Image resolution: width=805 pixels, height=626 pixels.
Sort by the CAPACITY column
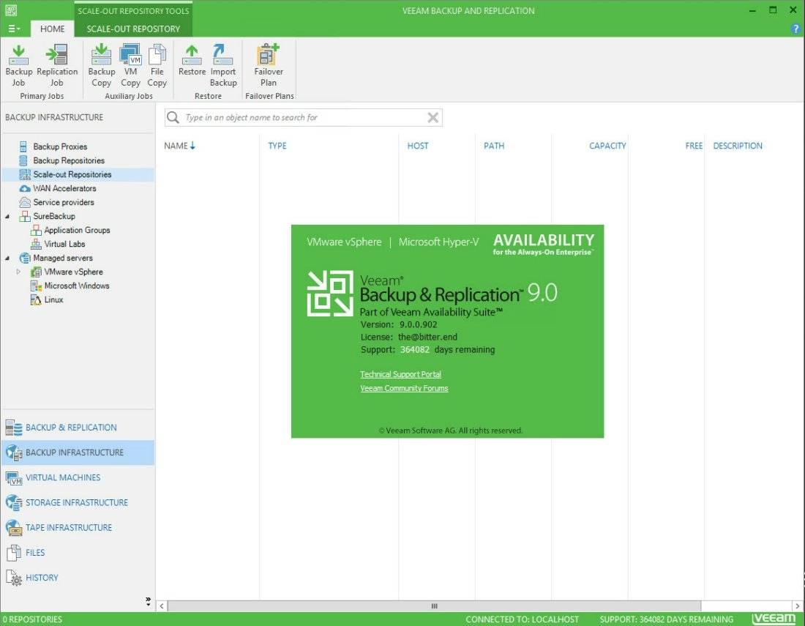click(x=607, y=146)
